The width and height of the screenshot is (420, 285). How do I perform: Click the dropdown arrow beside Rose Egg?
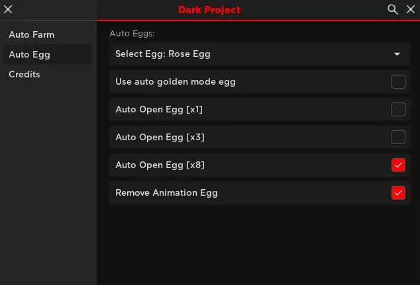click(x=397, y=54)
